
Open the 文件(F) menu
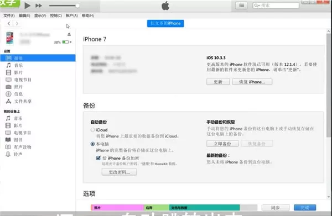[x=9, y=15]
